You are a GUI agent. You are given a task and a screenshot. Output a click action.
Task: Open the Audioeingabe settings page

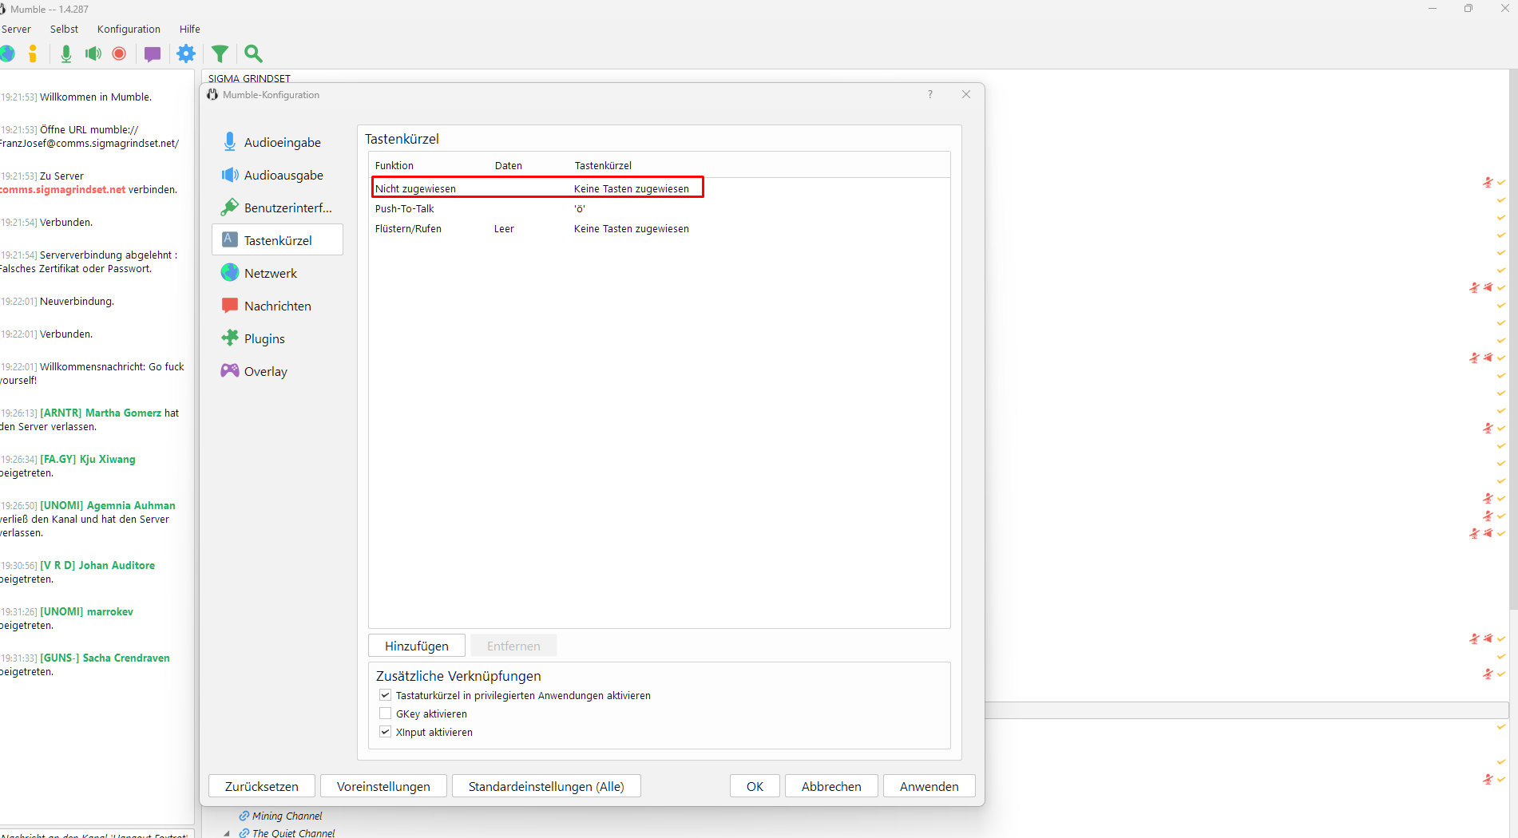277,142
